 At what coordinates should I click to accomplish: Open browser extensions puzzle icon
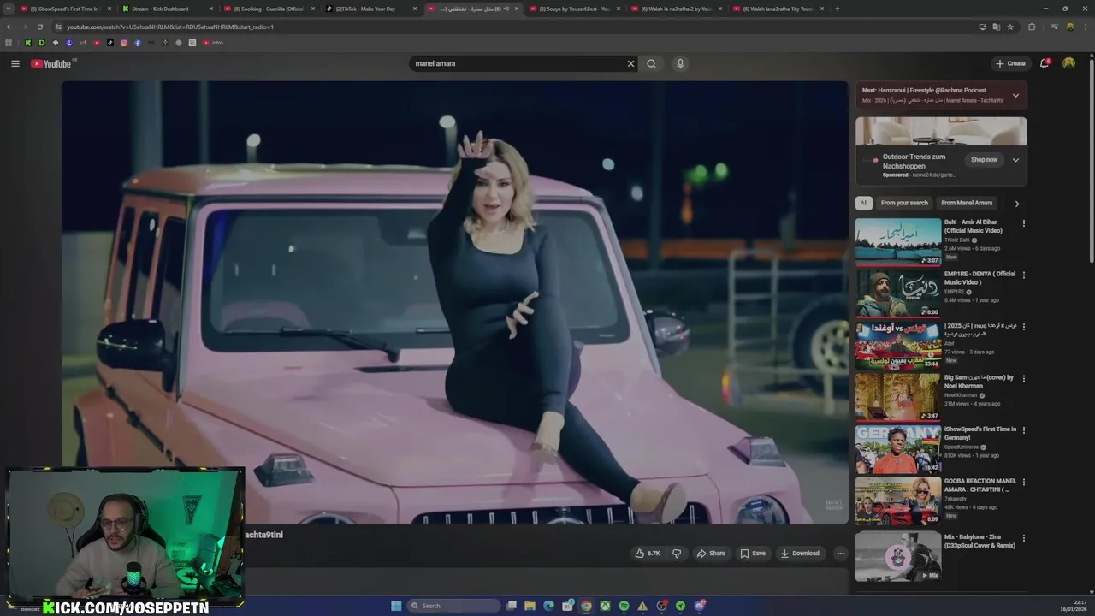pyautogui.click(x=1032, y=27)
